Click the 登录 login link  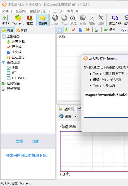20,141
